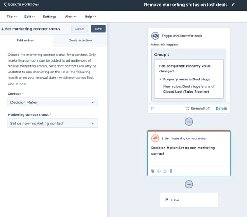Select the End step card
Image resolution: width=247 pixels, height=217 pixels.
coord(189,200)
